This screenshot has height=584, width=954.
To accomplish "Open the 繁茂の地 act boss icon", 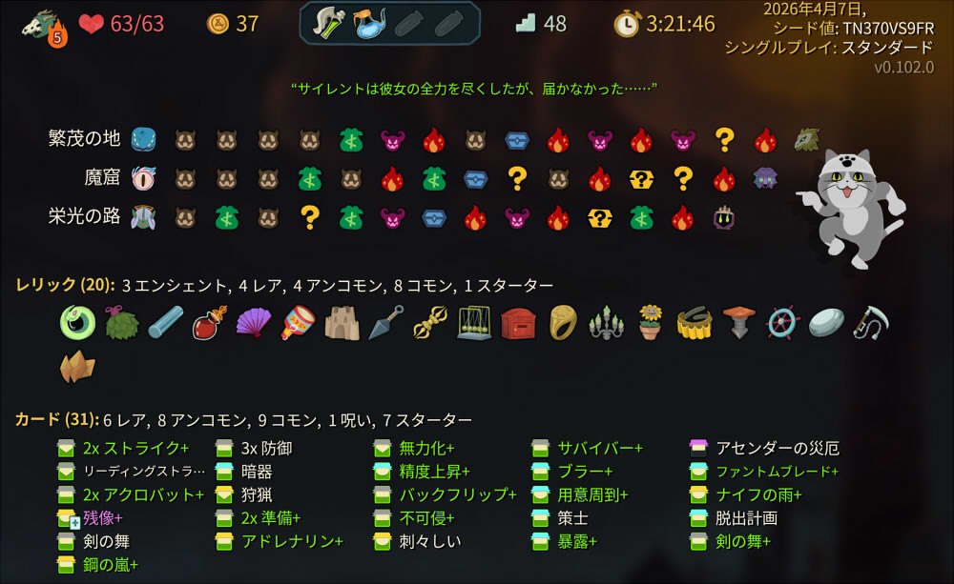I will [x=807, y=140].
